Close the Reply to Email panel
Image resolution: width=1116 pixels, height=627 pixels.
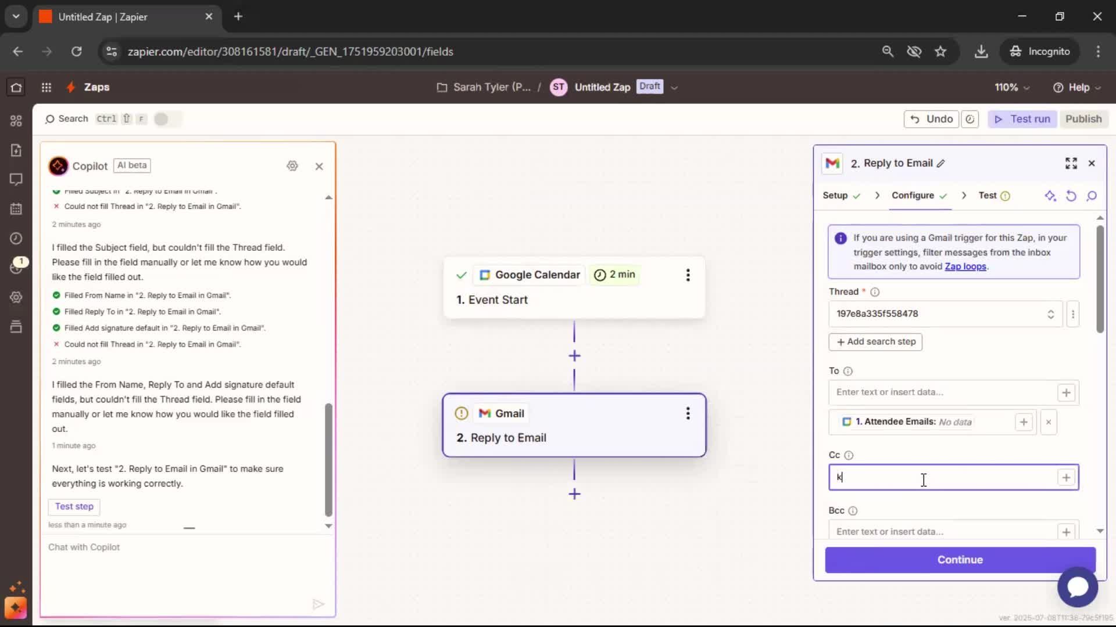pos(1092,164)
